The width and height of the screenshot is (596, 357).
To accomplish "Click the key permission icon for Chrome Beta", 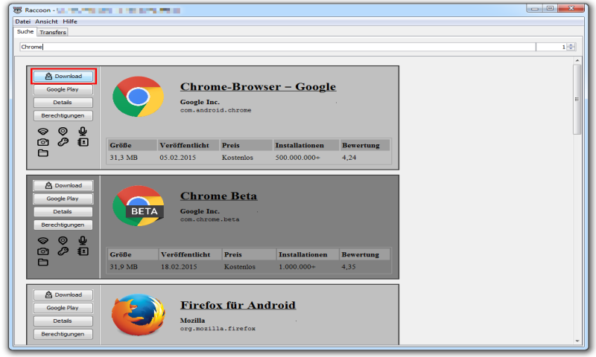I will (x=63, y=251).
